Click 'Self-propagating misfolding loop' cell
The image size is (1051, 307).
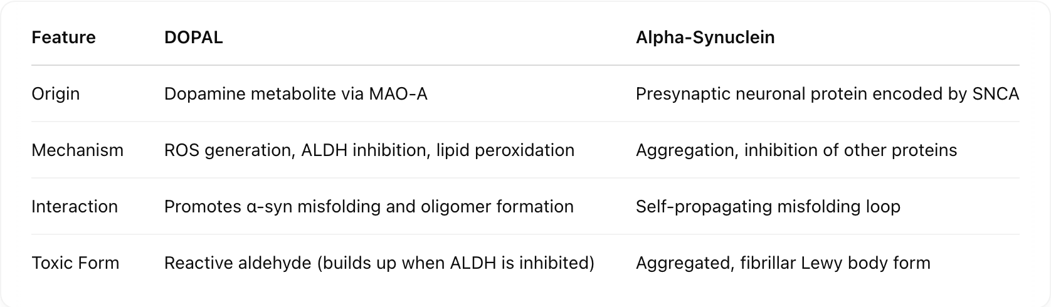(x=768, y=207)
